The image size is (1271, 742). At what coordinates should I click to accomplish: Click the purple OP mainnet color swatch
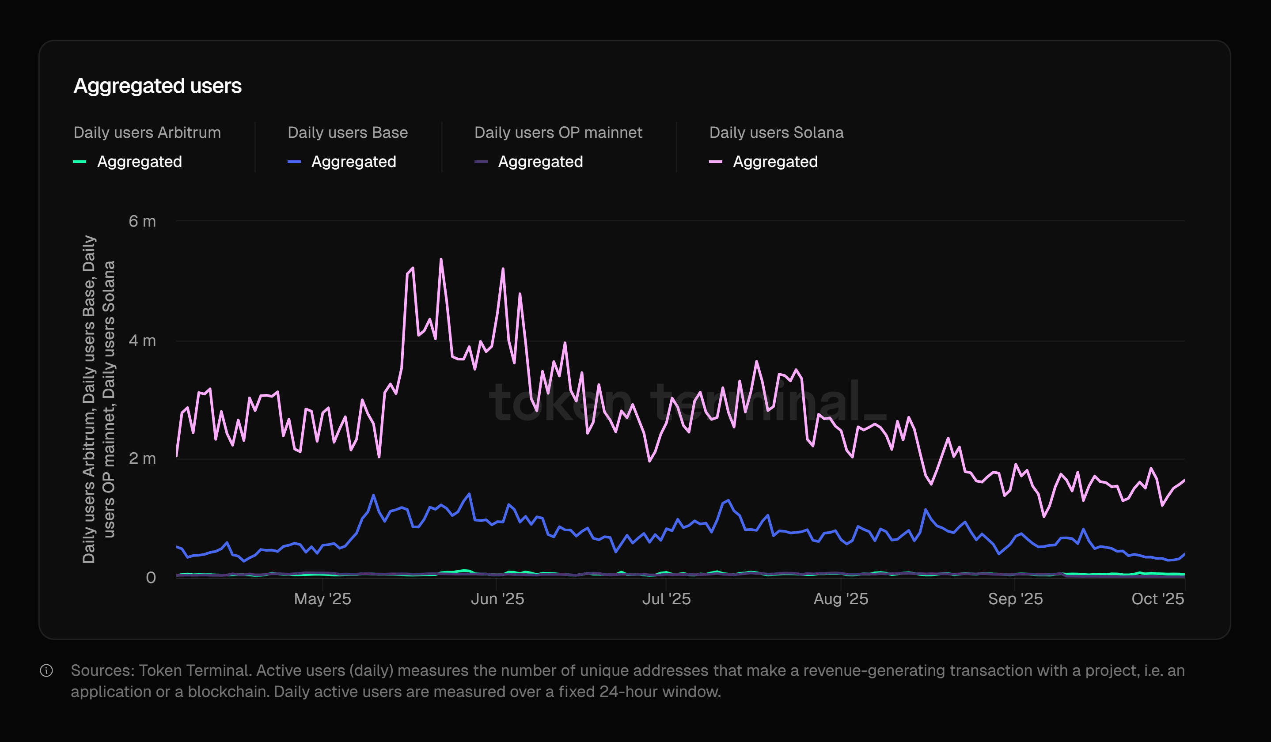pos(481,162)
